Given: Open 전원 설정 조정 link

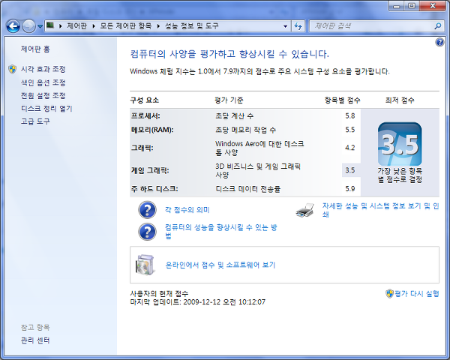Looking at the screenshot, I should click(x=43, y=95).
